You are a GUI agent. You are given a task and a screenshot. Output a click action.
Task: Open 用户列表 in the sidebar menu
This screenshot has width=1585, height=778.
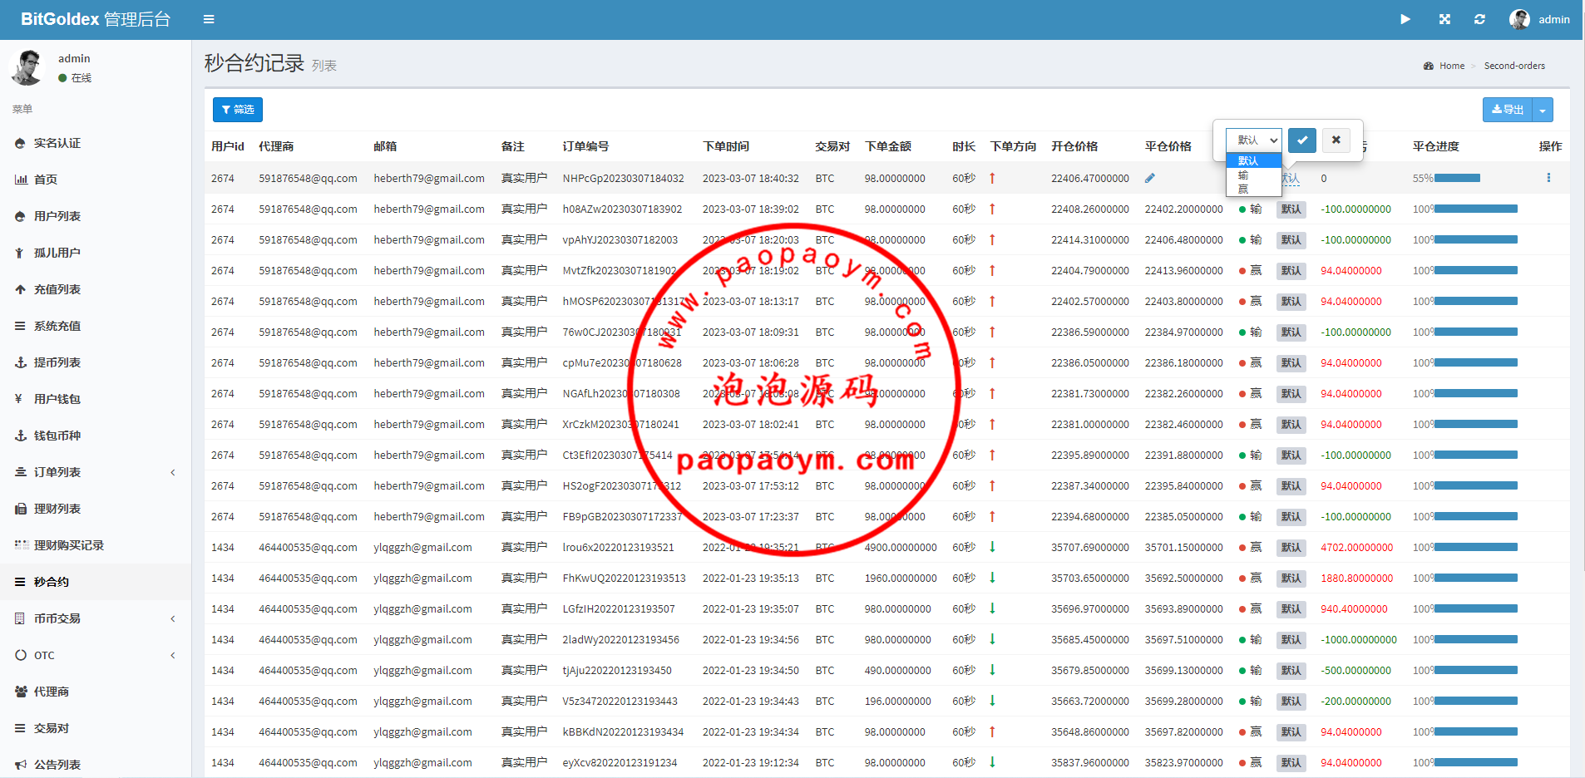click(x=57, y=216)
